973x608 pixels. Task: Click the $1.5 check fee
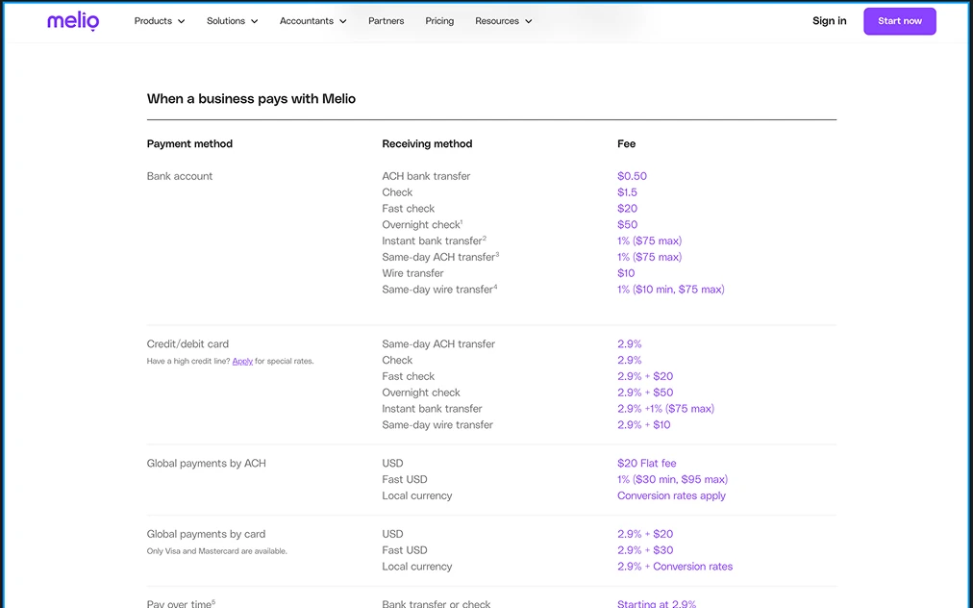click(x=628, y=191)
